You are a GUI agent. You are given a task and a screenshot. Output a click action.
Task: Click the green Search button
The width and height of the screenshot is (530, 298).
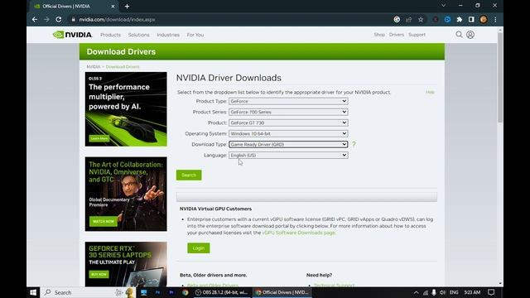pos(189,175)
